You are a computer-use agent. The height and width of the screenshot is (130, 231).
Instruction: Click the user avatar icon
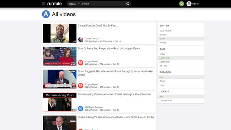189,4
